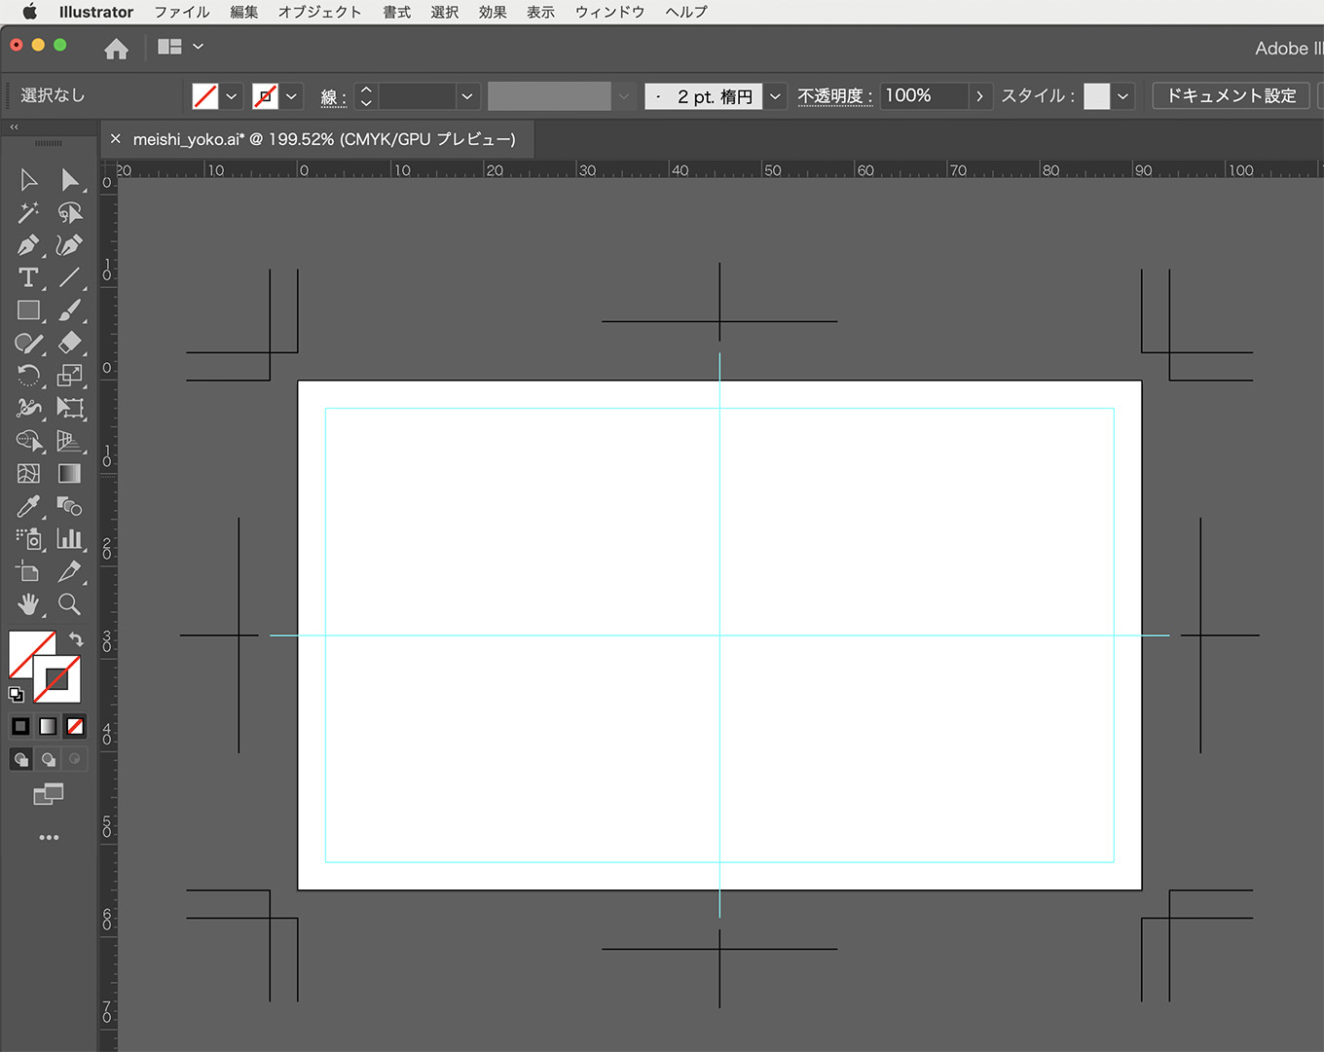Open the stroke color dropdown in control bar

tap(291, 96)
